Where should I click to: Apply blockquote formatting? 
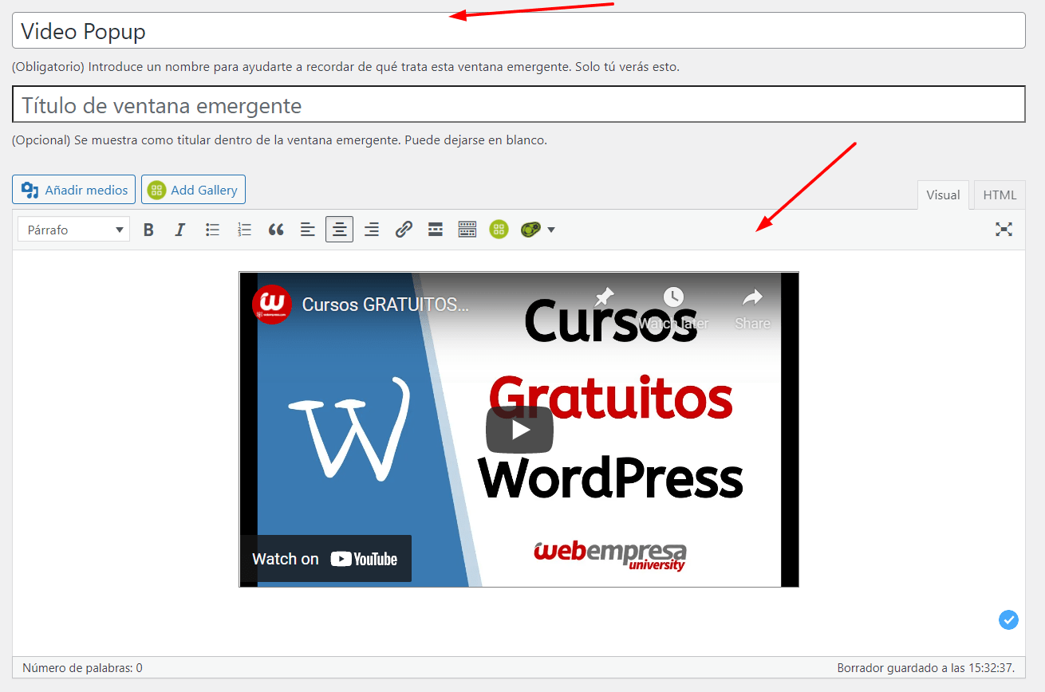276,230
